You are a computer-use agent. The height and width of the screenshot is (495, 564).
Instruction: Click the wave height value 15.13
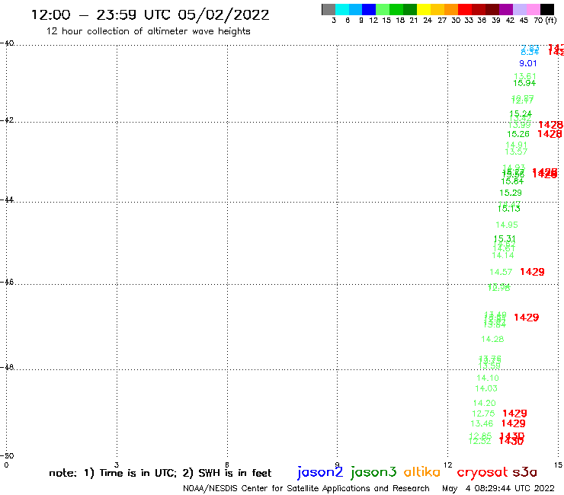[508, 209]
